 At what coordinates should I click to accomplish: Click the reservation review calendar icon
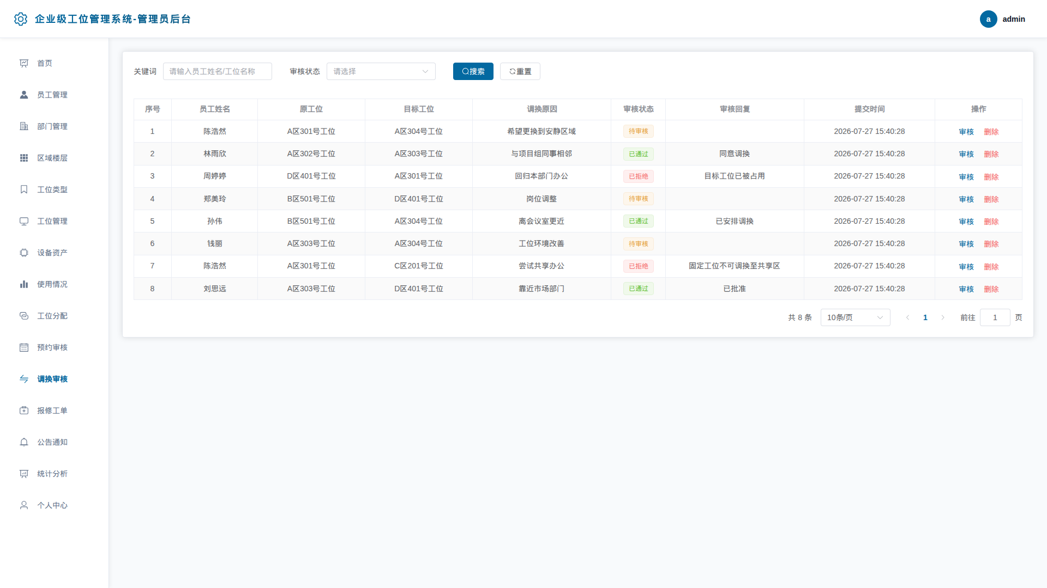(24, 347)
